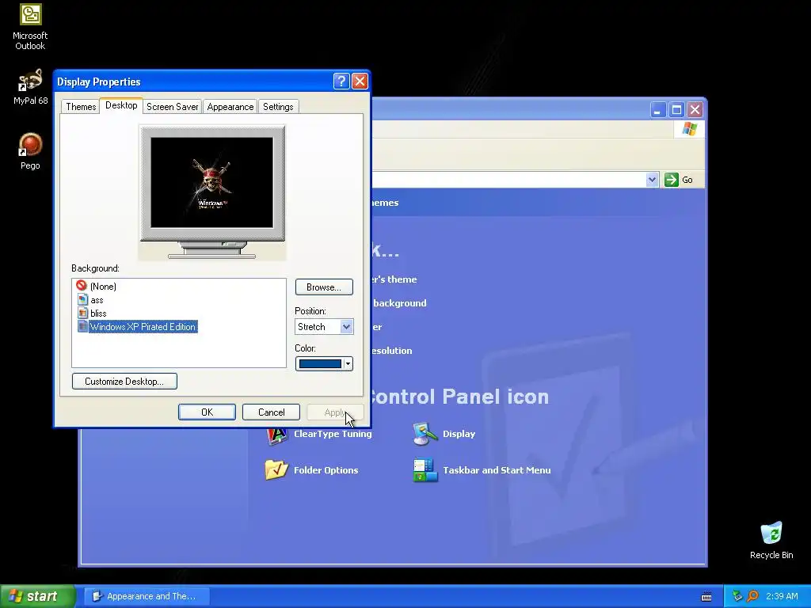
Task: Click the ClearType Tuning icon
Action: coord(276,436)
